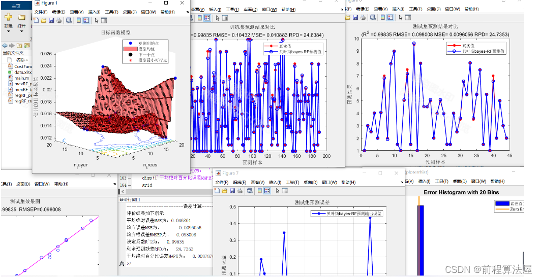The height and width of the screenshot is (279, 540).
Task: Select Edit Plot arrow in training-set figure
Action: 218,18
